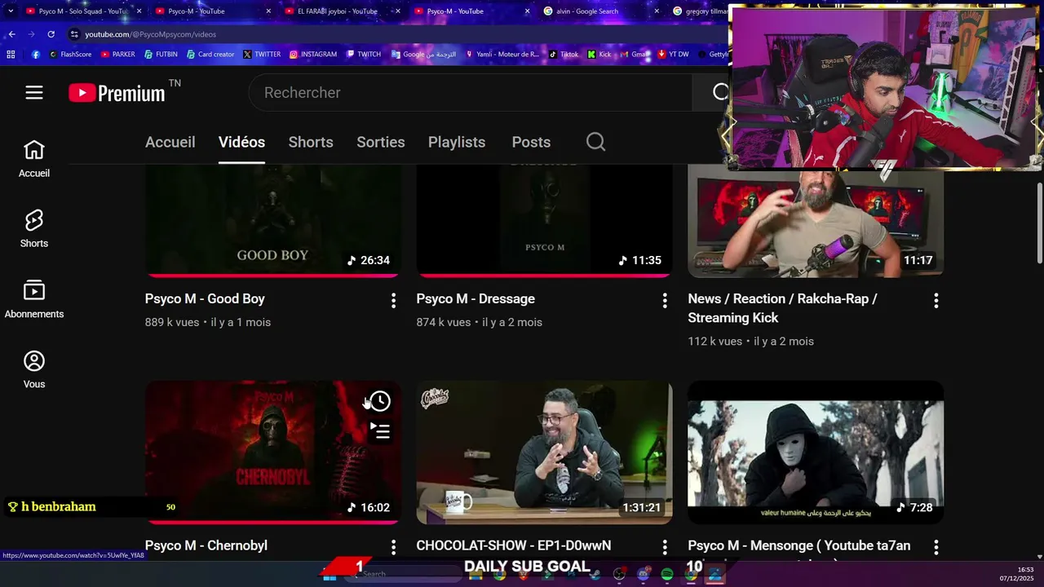Open Spotify from the taskbar
1044x587 pixels.
(x=667, y=575)
